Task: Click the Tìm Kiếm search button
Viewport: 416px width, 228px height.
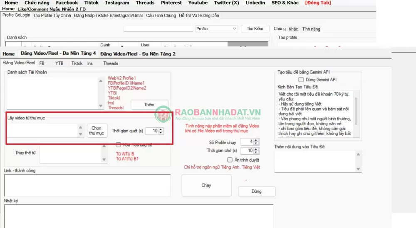Action: 255,29
